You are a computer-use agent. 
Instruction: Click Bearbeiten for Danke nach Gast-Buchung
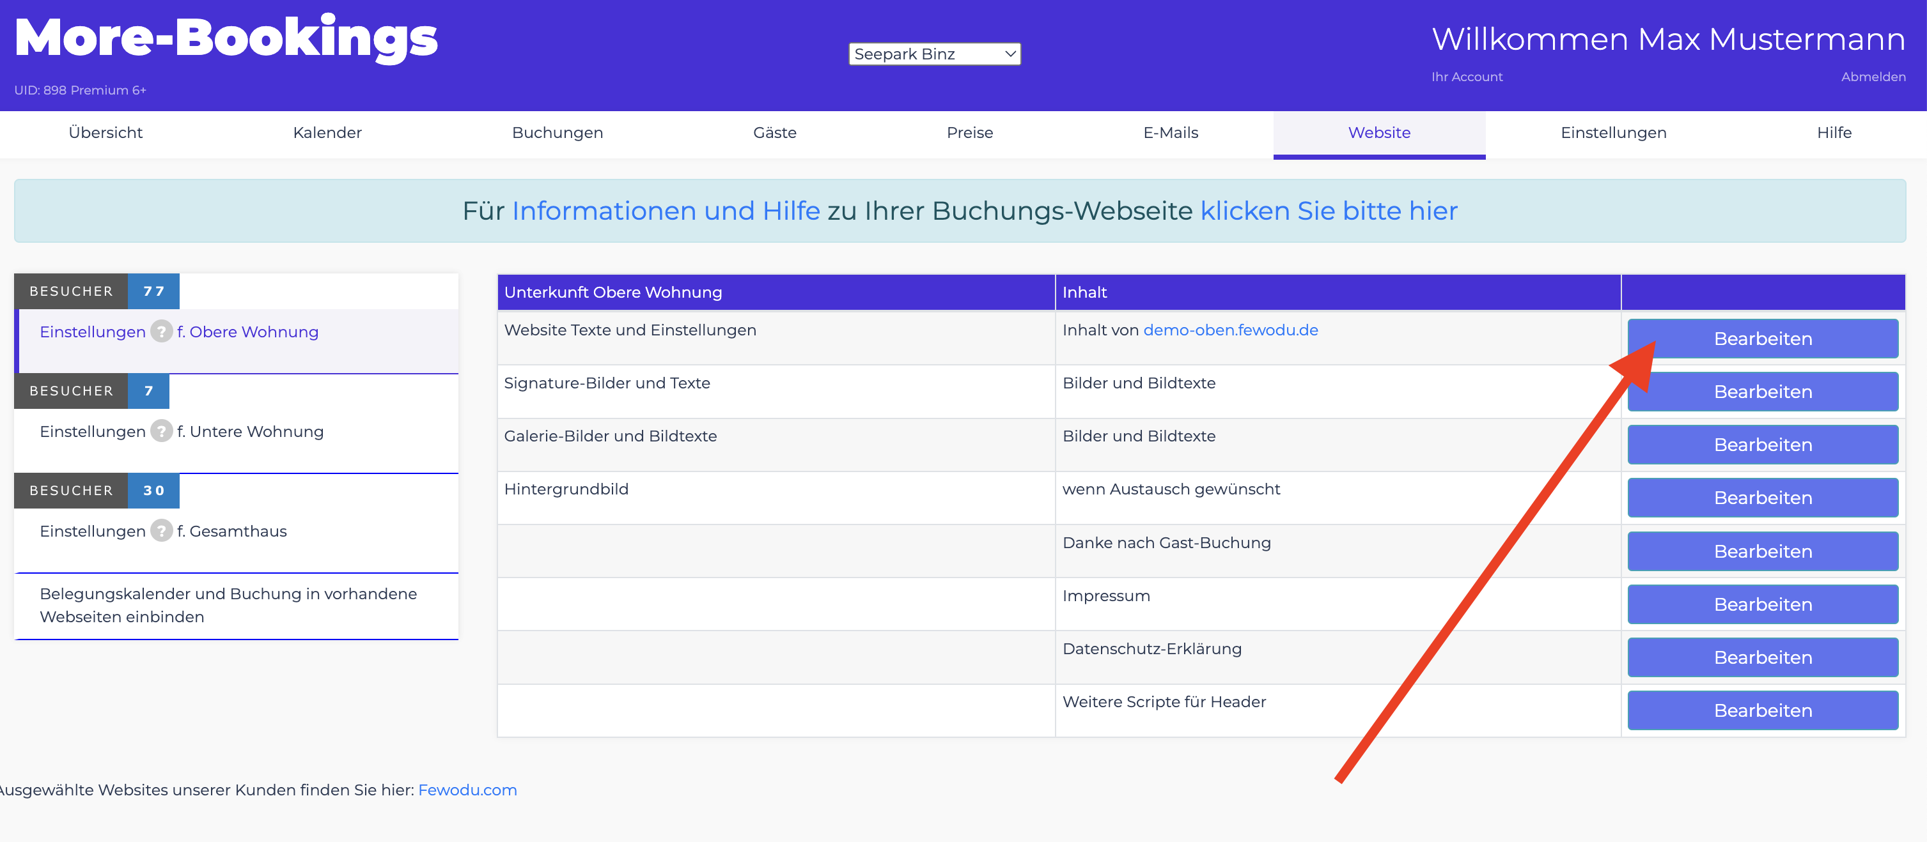1763,551
